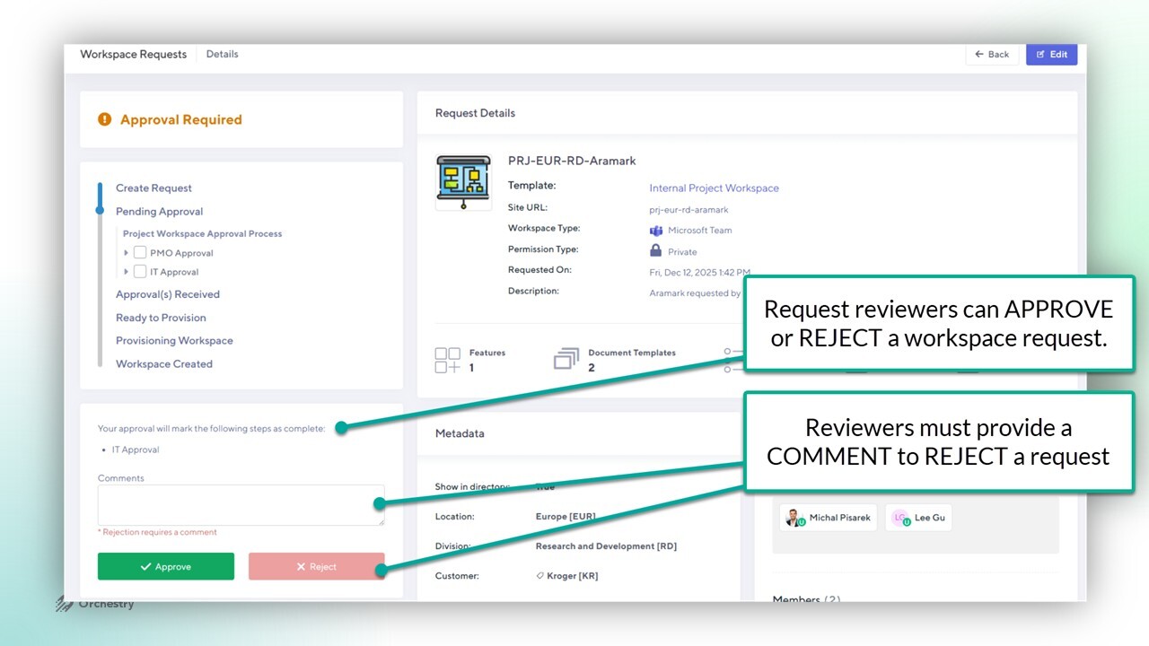
Task: Click the PRJ-EUR-RD-Aramark workspace logo image
Action: click(x=463, y=182)
